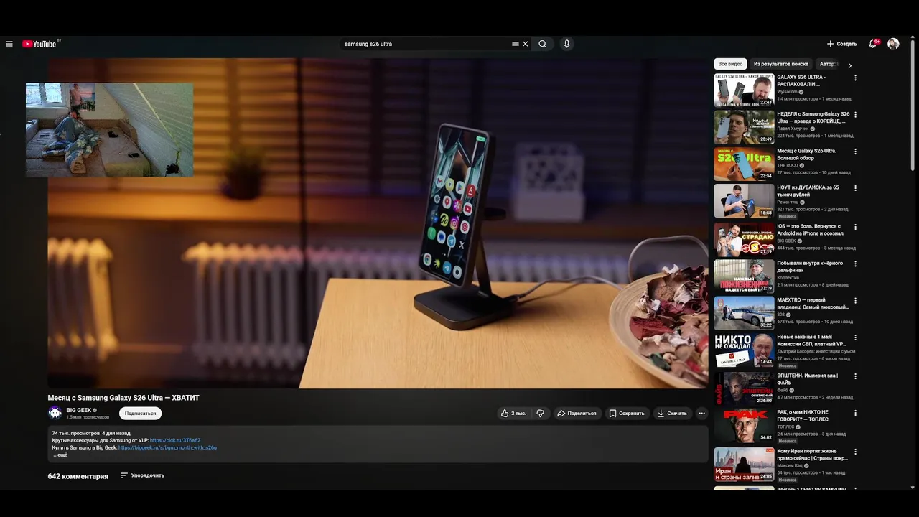Open the account avatar menu
919x517 pixels.
(x=893, y=44)
